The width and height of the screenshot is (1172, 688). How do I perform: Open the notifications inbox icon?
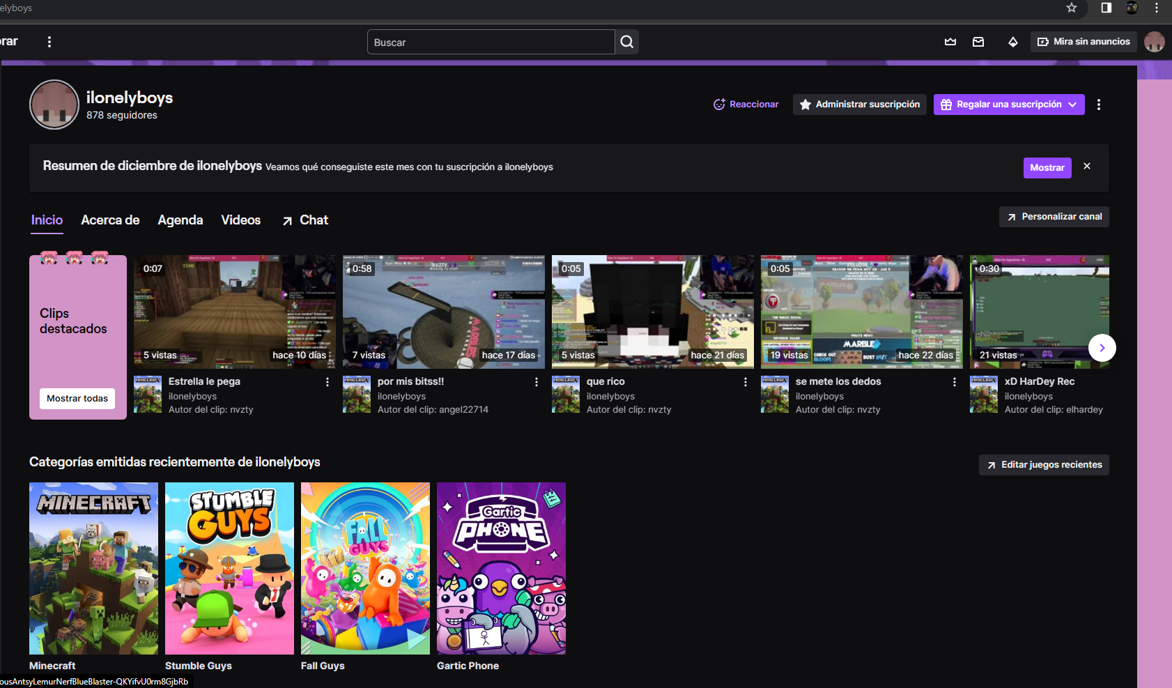pyautogui.click(x=978, y=42)
